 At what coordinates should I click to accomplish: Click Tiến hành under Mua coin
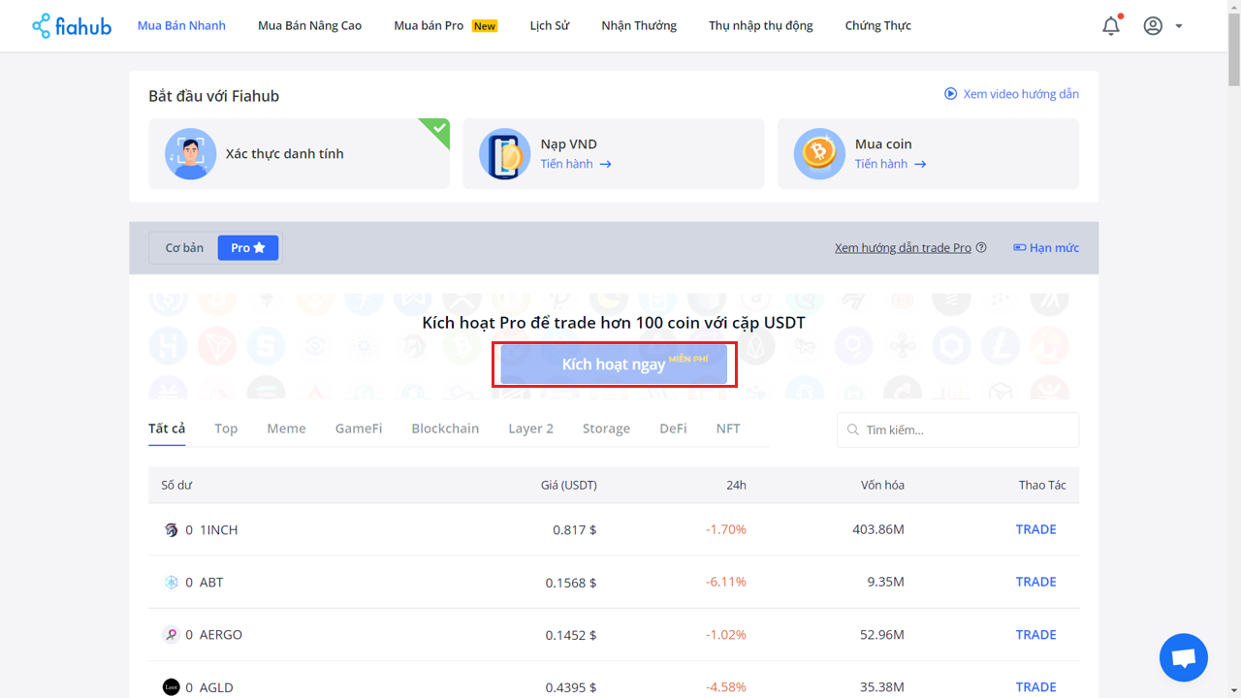[x=891, y=164]
